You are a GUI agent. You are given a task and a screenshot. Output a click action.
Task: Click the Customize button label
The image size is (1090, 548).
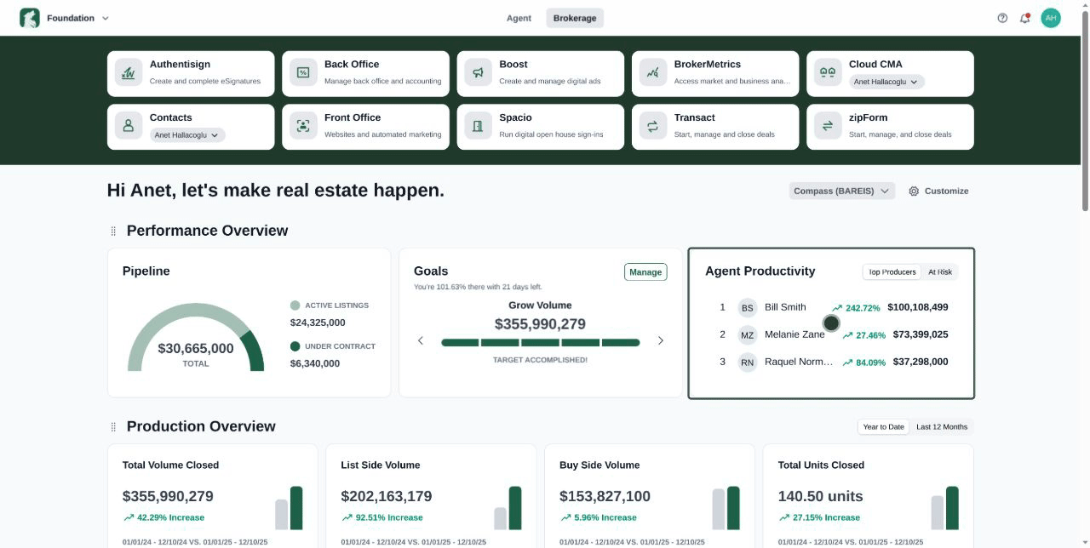(x=946, y=191)
